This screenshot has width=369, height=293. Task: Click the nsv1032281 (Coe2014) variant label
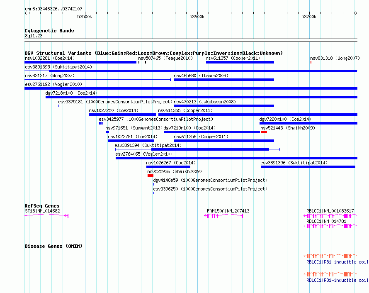point(50,58)
